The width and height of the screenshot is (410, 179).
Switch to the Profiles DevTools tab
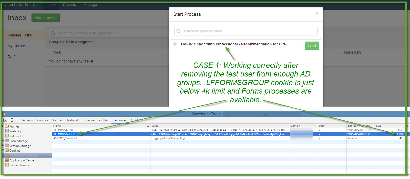click(x=104, y=120)
